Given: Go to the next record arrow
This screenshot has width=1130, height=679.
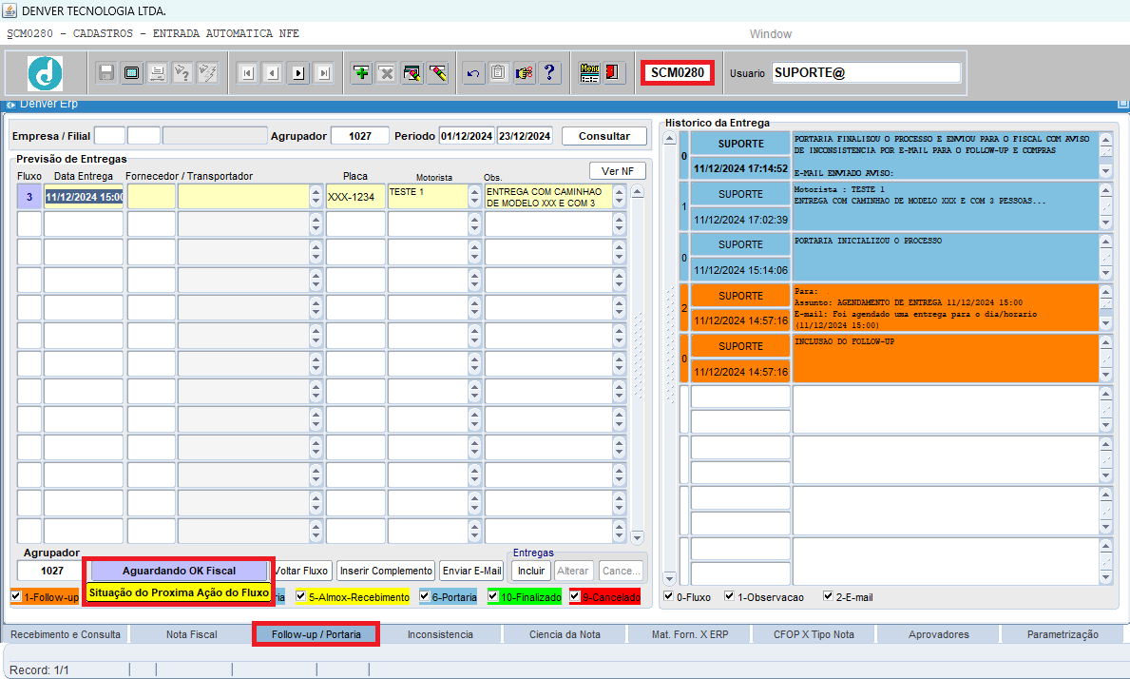Looking at the screenshot, I should click(x=298, y=73).
